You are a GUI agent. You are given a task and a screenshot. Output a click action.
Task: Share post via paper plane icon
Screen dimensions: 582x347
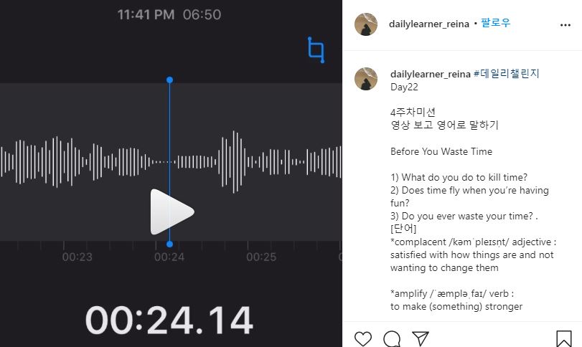click(x=421, y=338)
